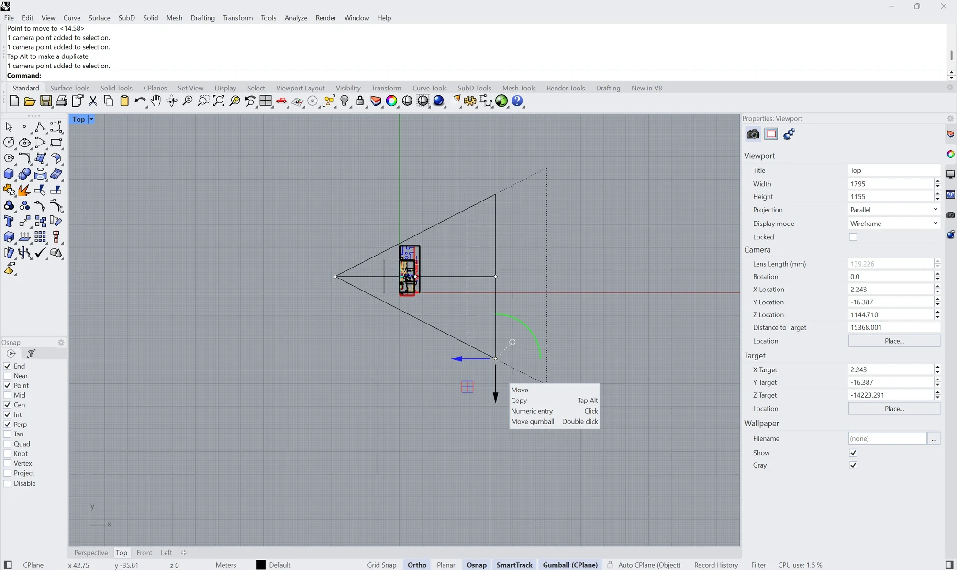The image size is (957, 570).
Task: Click the blue render sphere icon
Action: click(x=439, y=101)
